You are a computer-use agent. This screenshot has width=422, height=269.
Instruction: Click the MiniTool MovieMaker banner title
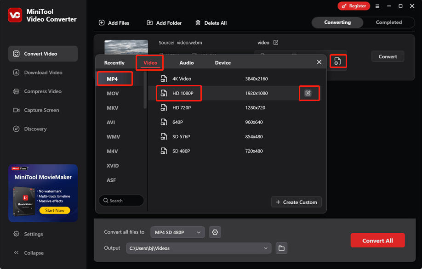tap(43, 177)
